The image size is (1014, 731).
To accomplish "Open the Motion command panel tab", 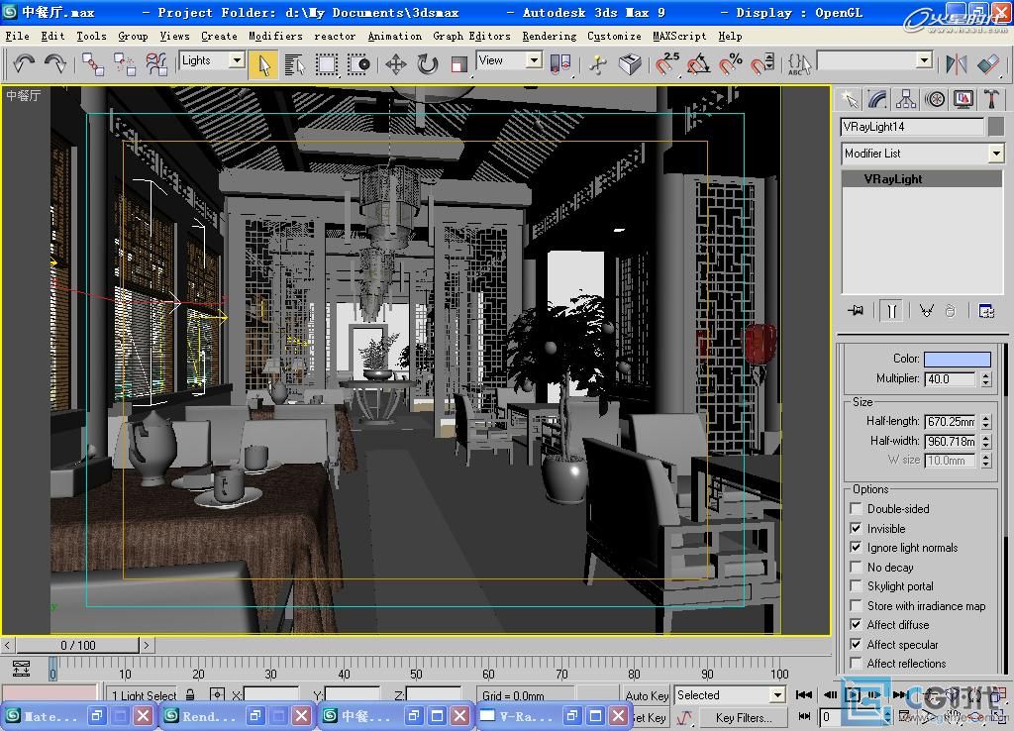I will 935,99.
